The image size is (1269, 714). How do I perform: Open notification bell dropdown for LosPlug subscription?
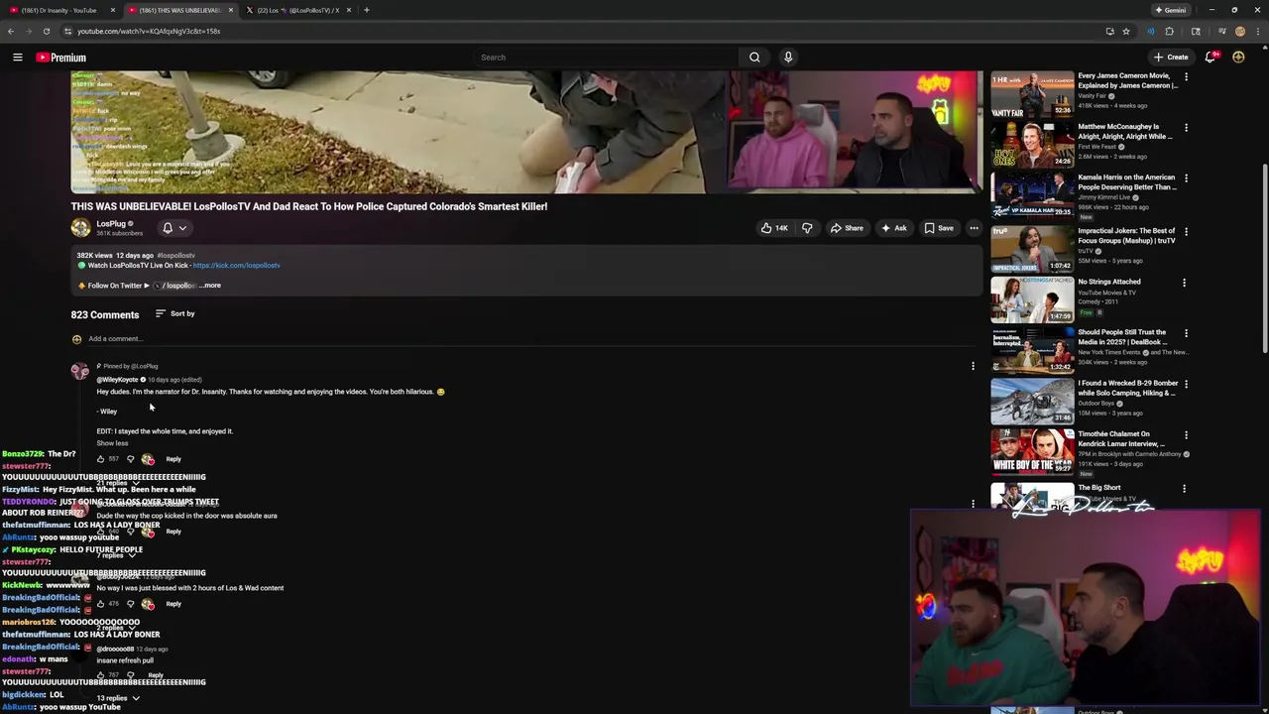(173, 228)
